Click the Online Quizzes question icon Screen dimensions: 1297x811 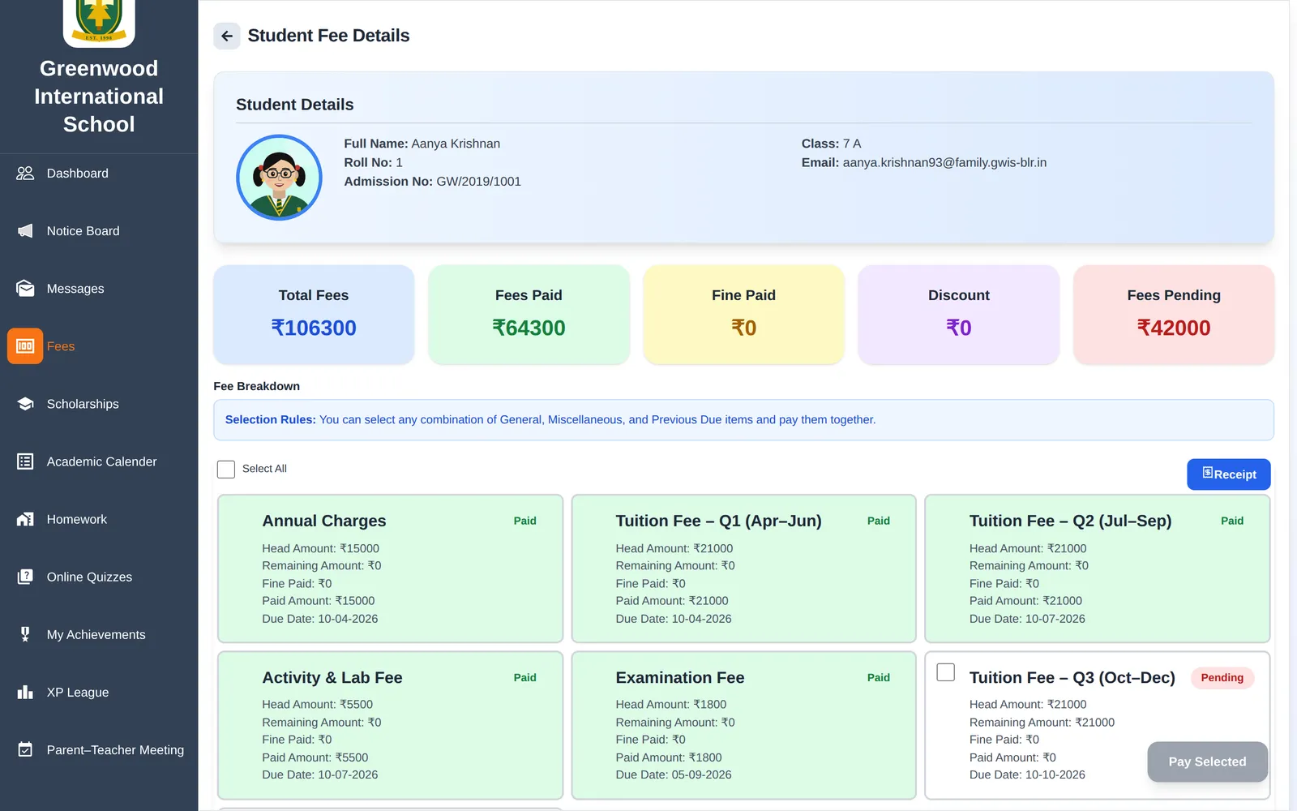25,577
